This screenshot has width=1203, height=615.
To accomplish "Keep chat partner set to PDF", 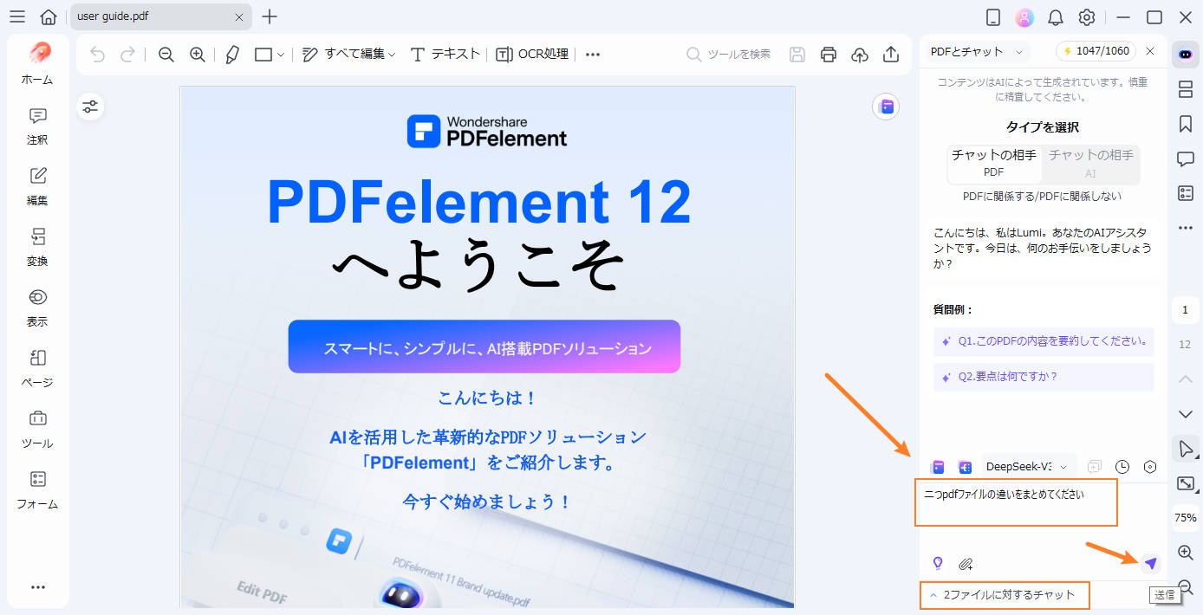I will click(x=994, y=164).
